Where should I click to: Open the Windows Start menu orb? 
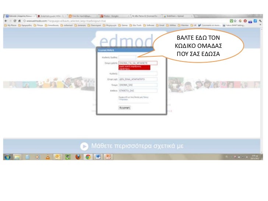tap(7, 157)
